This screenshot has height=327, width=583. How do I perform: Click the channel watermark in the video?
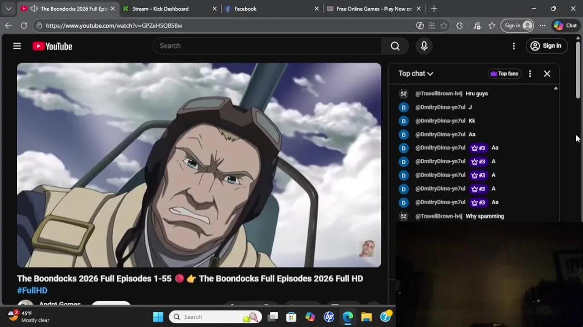[x=367, y=248]
